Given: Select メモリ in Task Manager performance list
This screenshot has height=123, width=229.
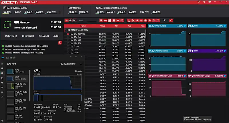Looking at the screenshot, I should (17, 78).
